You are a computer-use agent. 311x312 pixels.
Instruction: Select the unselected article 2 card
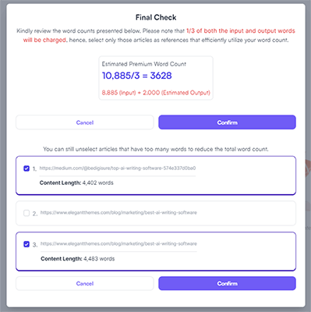[x=156, y=213]
